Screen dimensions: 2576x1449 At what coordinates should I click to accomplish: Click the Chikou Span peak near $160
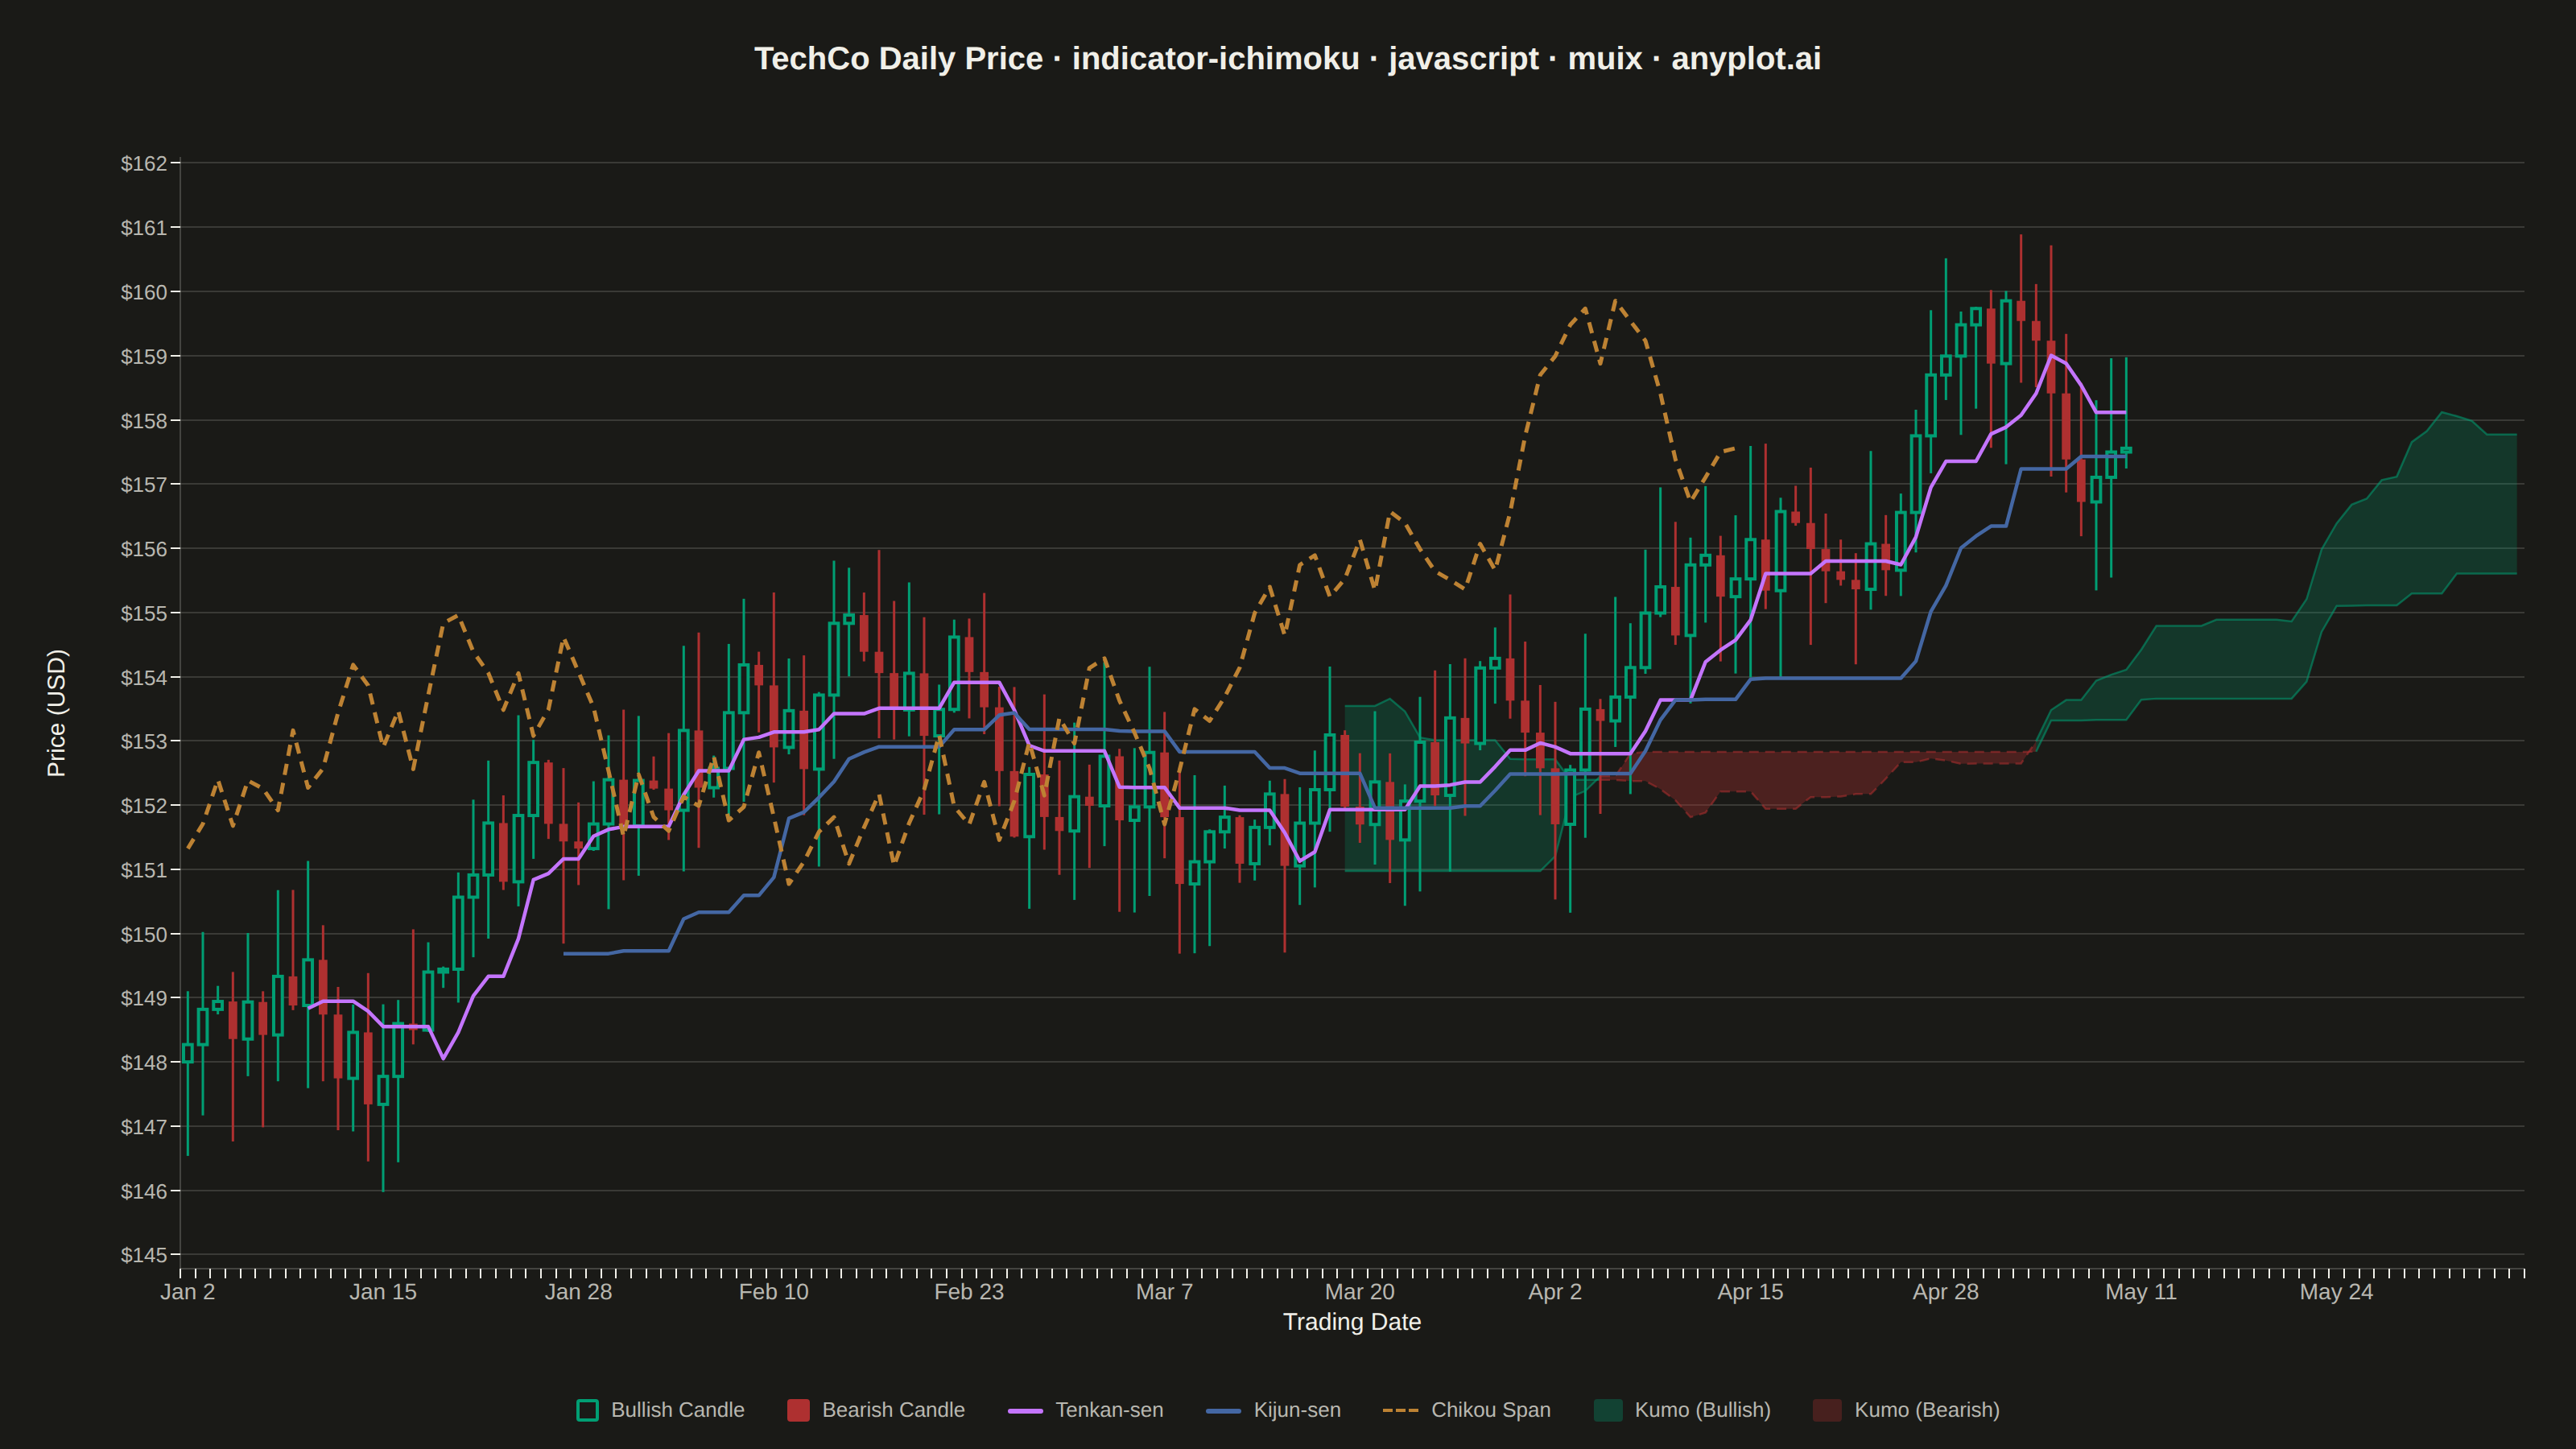point(1615,300)
